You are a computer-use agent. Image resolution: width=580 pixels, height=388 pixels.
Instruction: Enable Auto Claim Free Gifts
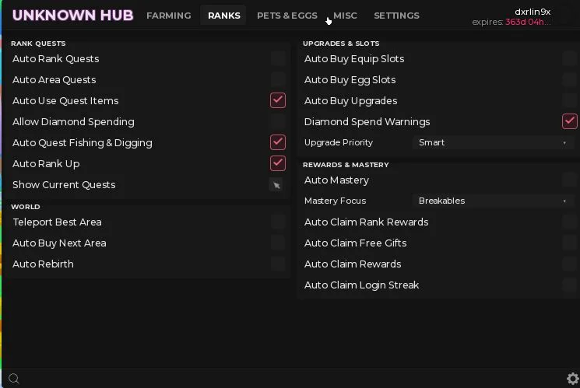pos(570,243)
